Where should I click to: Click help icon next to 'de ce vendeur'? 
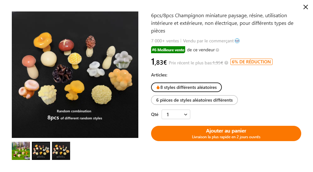217,50
